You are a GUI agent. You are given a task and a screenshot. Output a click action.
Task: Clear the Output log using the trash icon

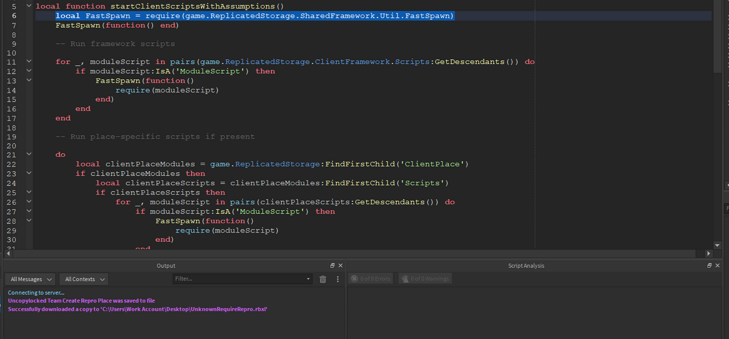(x=323, y=279)
